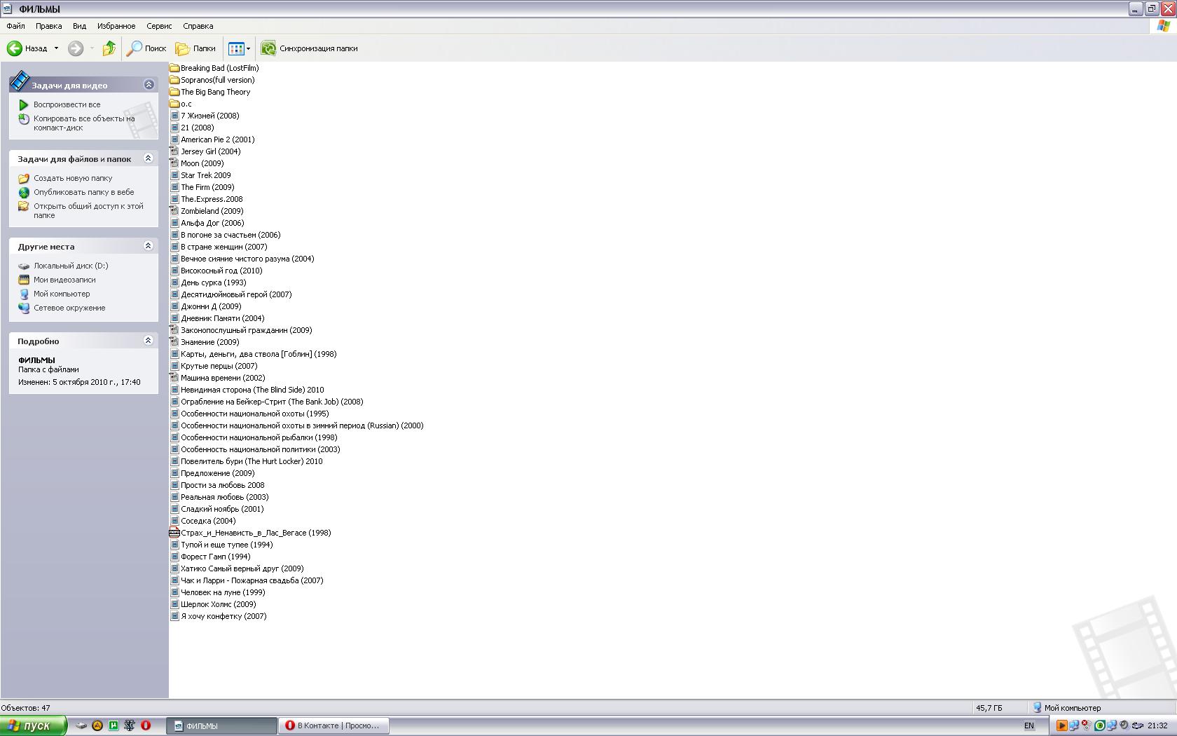The height and width of the screenshot is (736, 1177).
Task: Select Zombieland (2009) file
Action: point(207,211)
